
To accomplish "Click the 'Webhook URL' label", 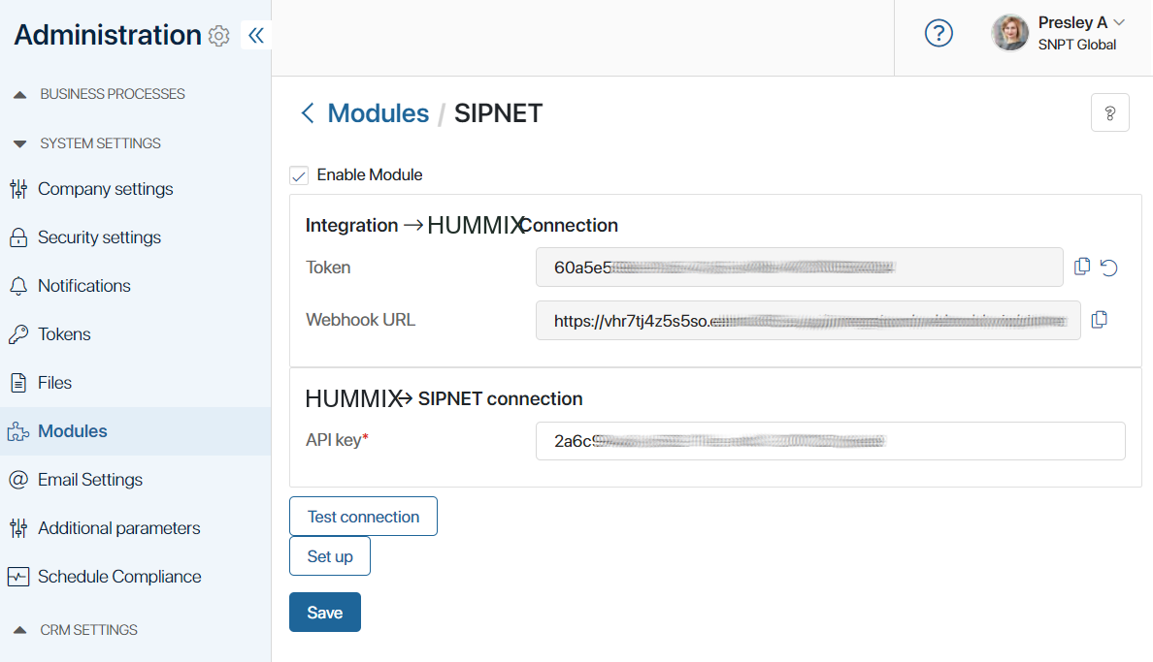I will point(360,320).
